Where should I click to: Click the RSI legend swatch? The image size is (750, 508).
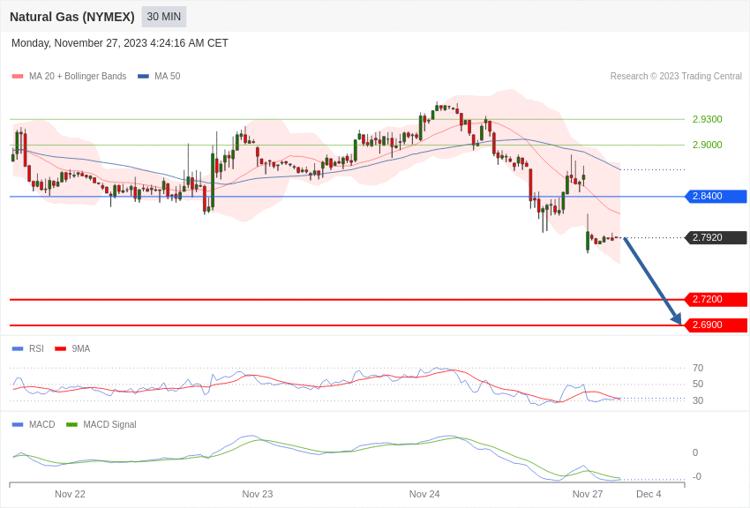(18, 349)
